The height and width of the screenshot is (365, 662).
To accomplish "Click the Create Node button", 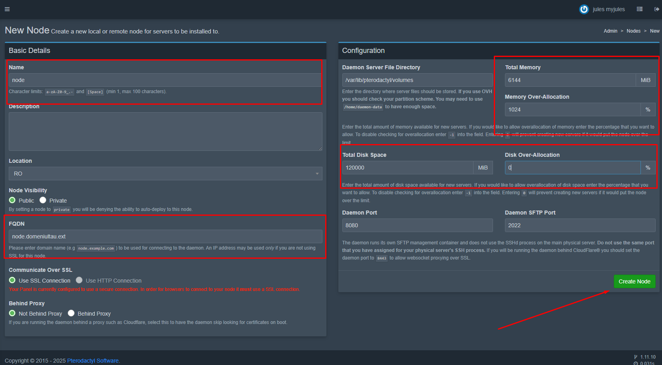I will point(634,281).
